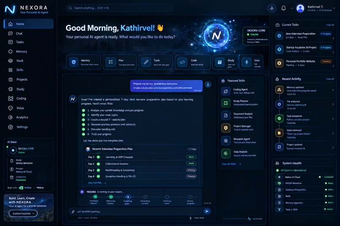The width and height of the screenshot is (340, 226).
Task: Click the Code brackets quick-action icon
Action: [183, 62]
